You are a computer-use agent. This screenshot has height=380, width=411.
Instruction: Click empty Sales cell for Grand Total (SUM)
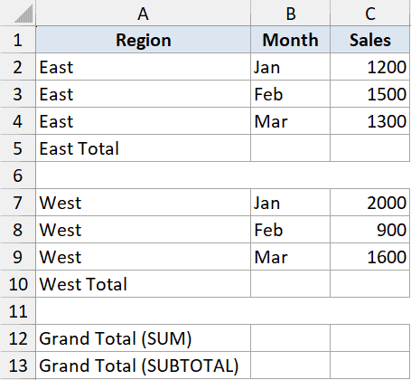pyautogui.click(x=370, y=338)
